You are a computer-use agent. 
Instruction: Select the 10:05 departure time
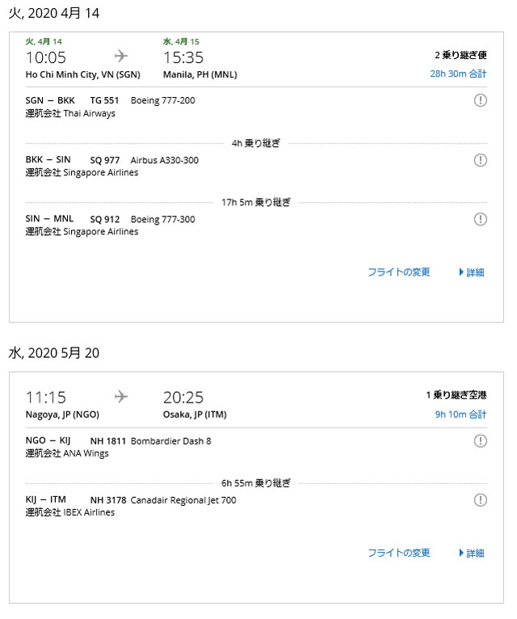pos(46,57)
